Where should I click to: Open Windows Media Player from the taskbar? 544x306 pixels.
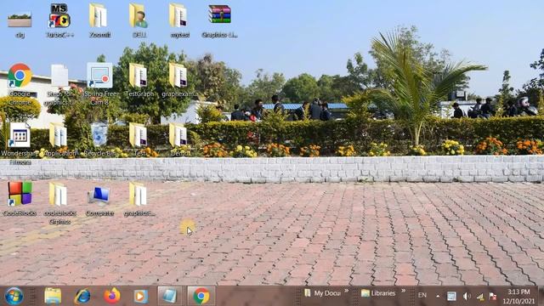point(141,296)
